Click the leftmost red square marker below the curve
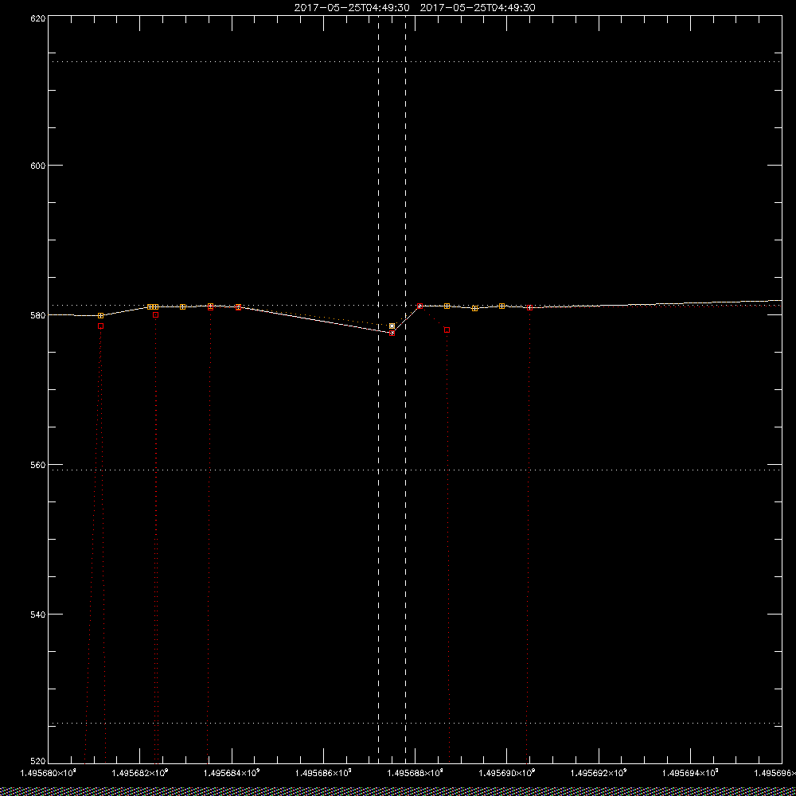 100,326
